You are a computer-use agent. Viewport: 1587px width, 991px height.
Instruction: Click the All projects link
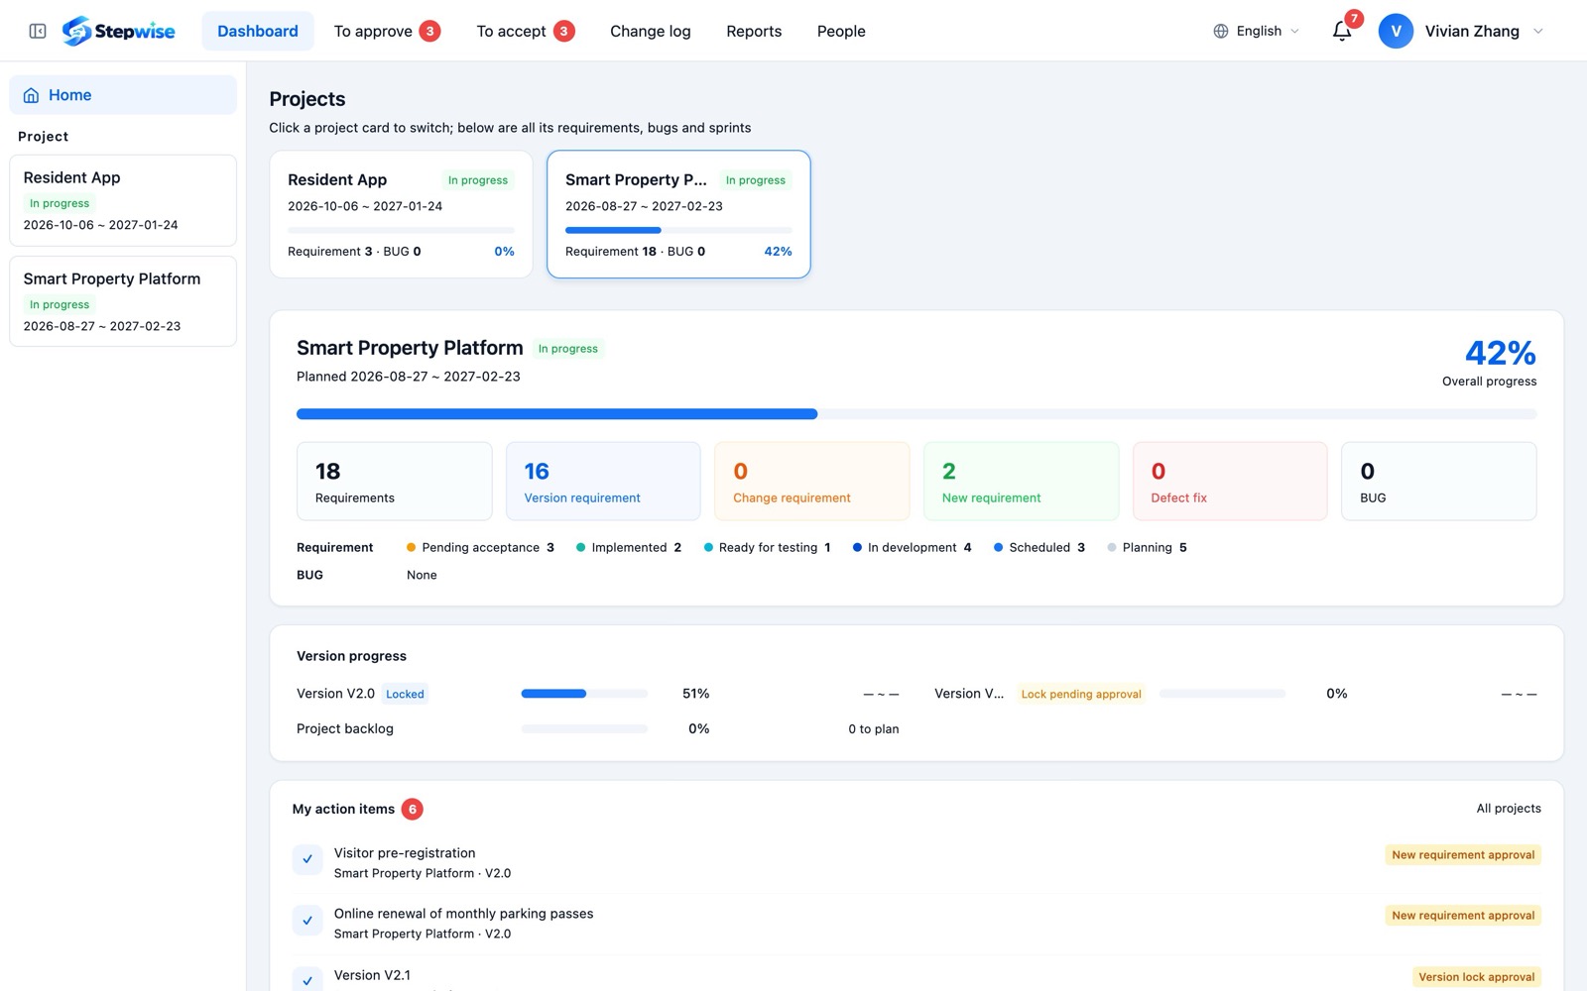pyautogui.click(x=1509, y=809)
